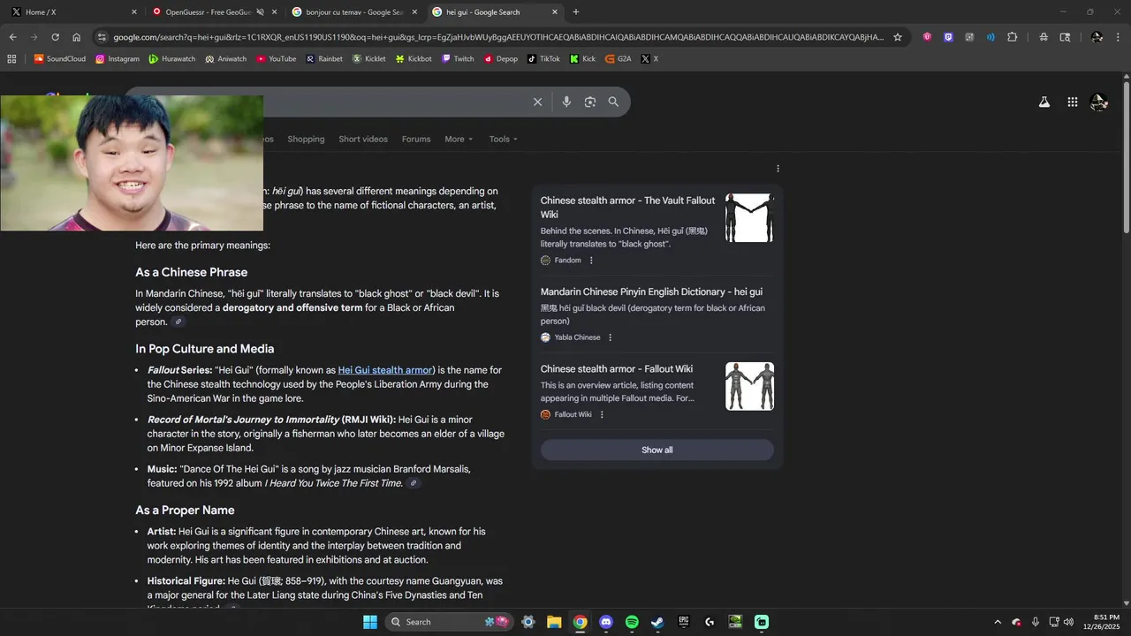Switch to the bonjour cu temav tab

click(x=354, y=12)
